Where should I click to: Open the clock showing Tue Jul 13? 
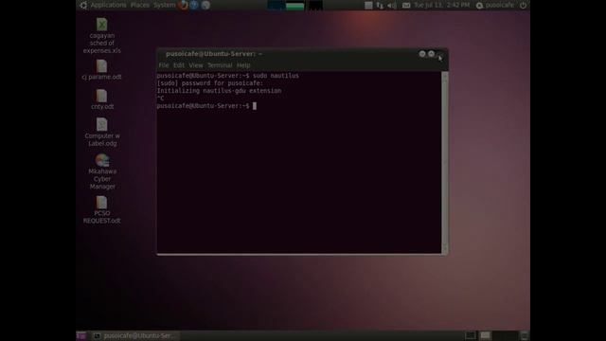(x=441, y=5)
